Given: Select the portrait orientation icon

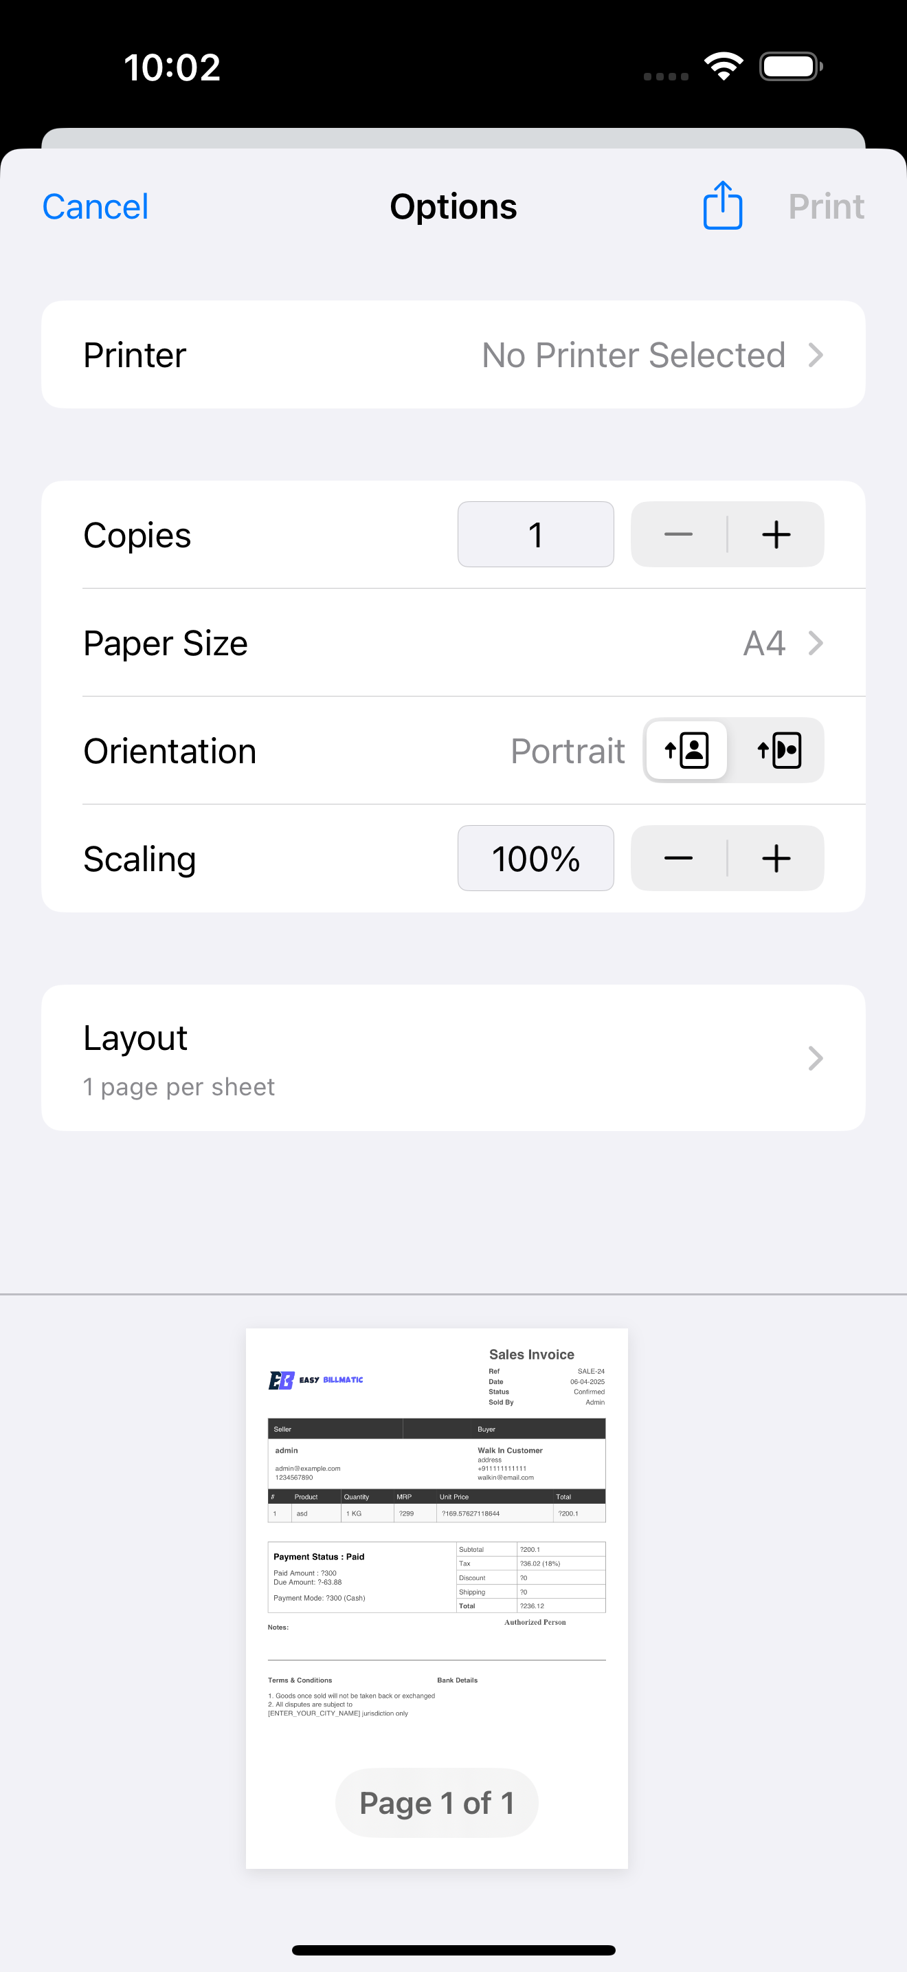Looking at the screenshot, I should (x=686, y=750).
